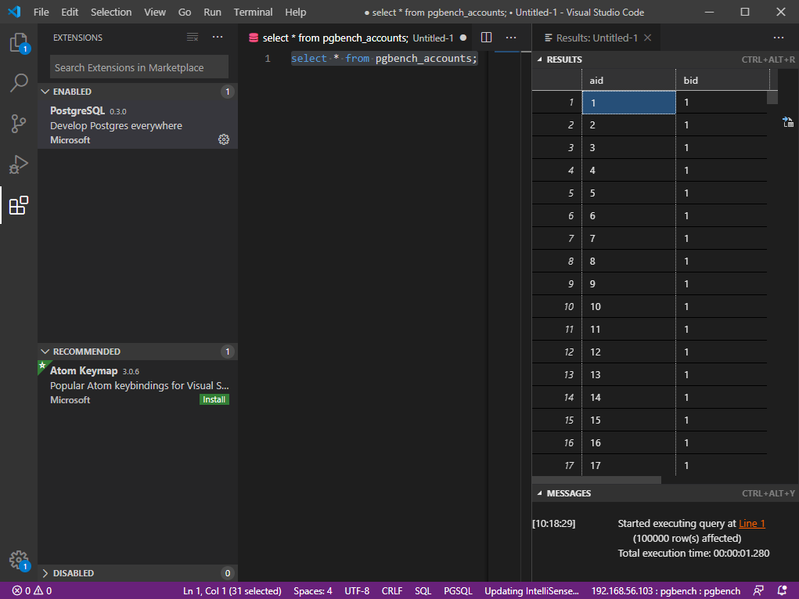
Task: Export query results using the save icon
Action: click(787, 121)
